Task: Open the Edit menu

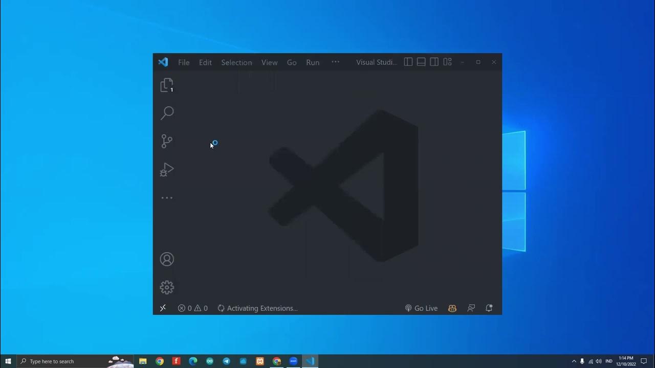Action: pos(205,62)
